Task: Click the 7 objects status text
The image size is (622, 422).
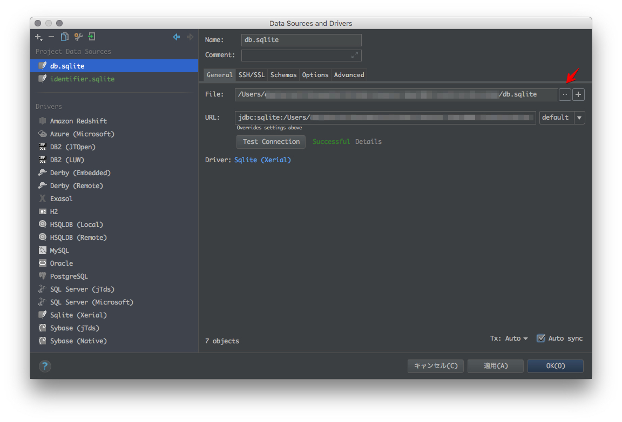Action: (222, 341)
